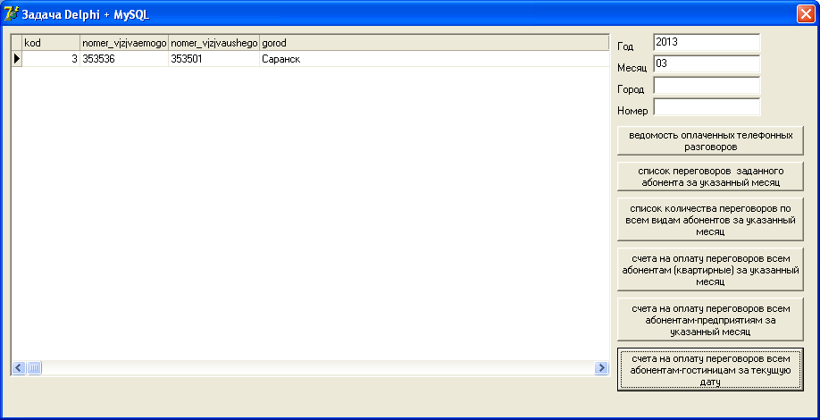Click счета абонентам-гостиницам за текущую дату
820x420 pixels.
coord(710,370)
